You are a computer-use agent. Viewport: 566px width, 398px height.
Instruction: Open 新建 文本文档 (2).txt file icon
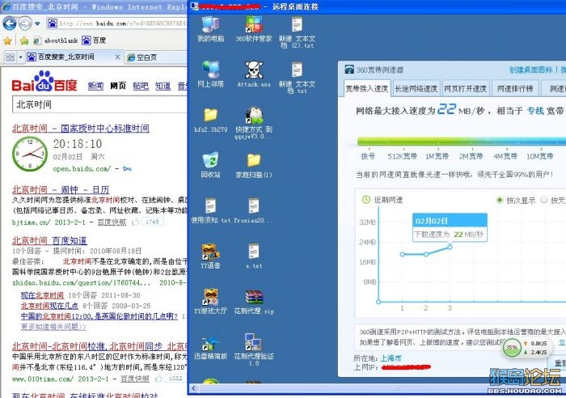297,32
